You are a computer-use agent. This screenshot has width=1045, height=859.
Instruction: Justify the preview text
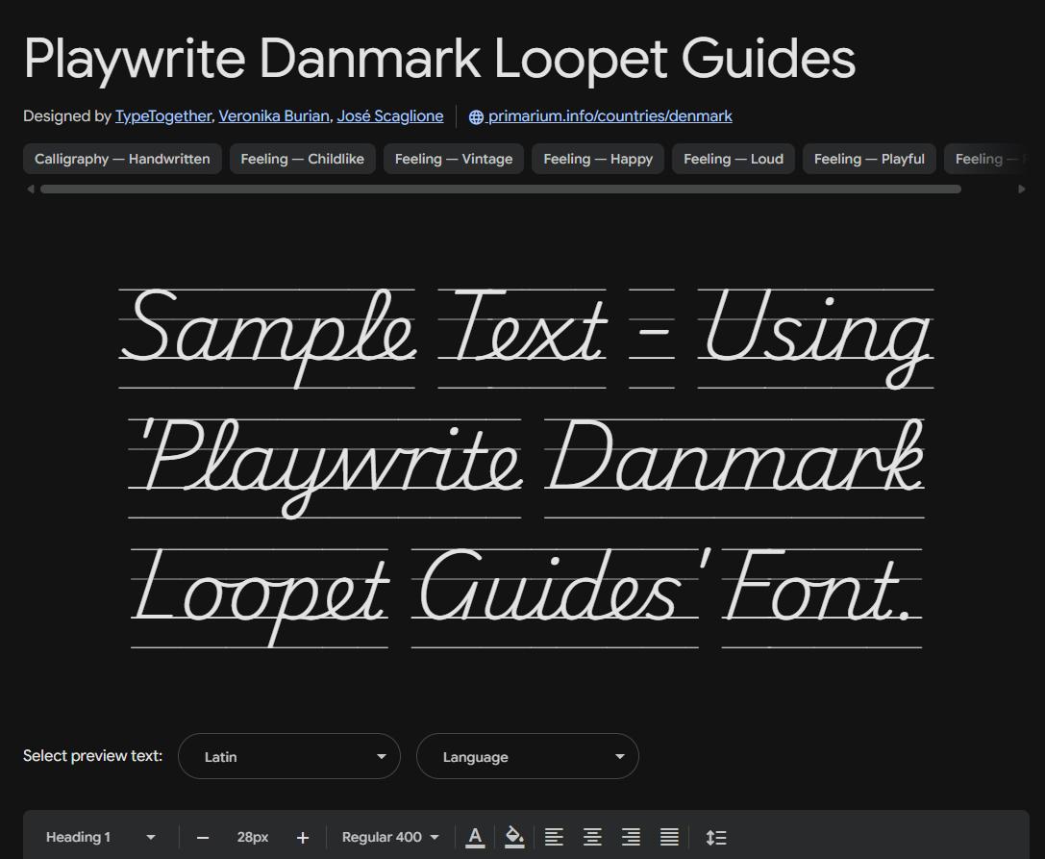[x=669, y=837]
